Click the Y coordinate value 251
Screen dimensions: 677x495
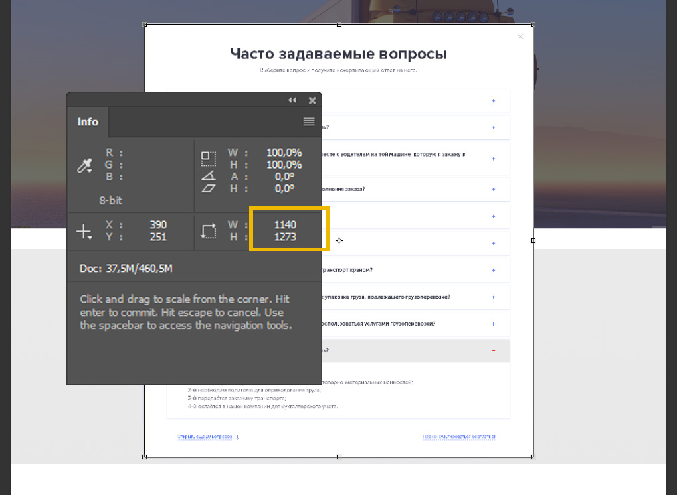click(x=158, y=237)
